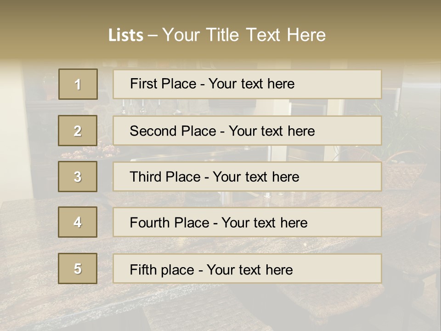Select the First Place text bar
This screenshot has height=331, width=441.
pos(247,84)
